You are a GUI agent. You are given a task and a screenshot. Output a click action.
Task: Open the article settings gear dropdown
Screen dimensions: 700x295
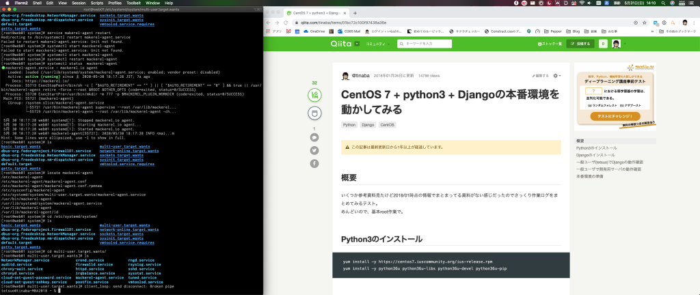556,76
